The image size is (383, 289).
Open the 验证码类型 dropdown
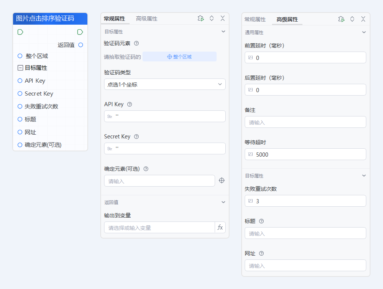pyautogui.click(x=165, y=85)
